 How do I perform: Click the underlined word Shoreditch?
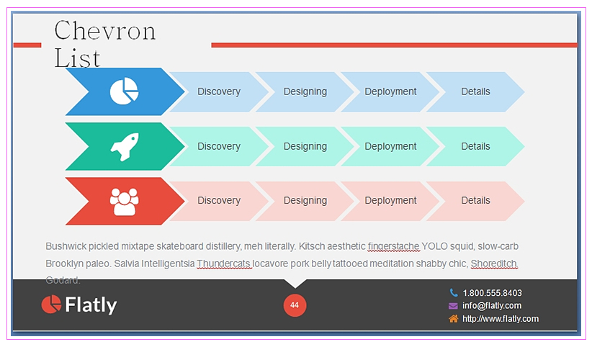click(494, 263)
